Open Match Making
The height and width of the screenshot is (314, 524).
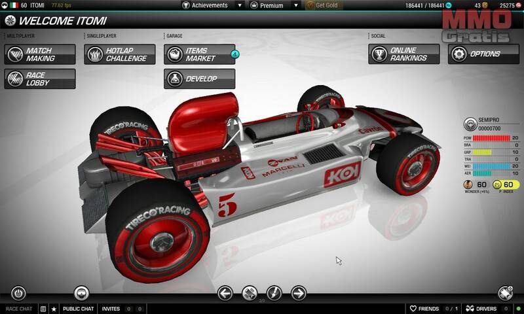point(40,54)
